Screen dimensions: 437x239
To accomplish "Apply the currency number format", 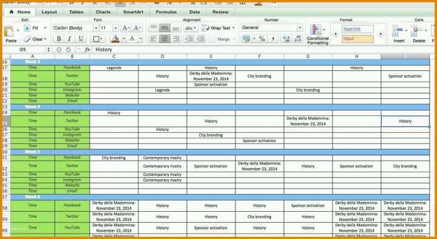I will click(246, 39).
